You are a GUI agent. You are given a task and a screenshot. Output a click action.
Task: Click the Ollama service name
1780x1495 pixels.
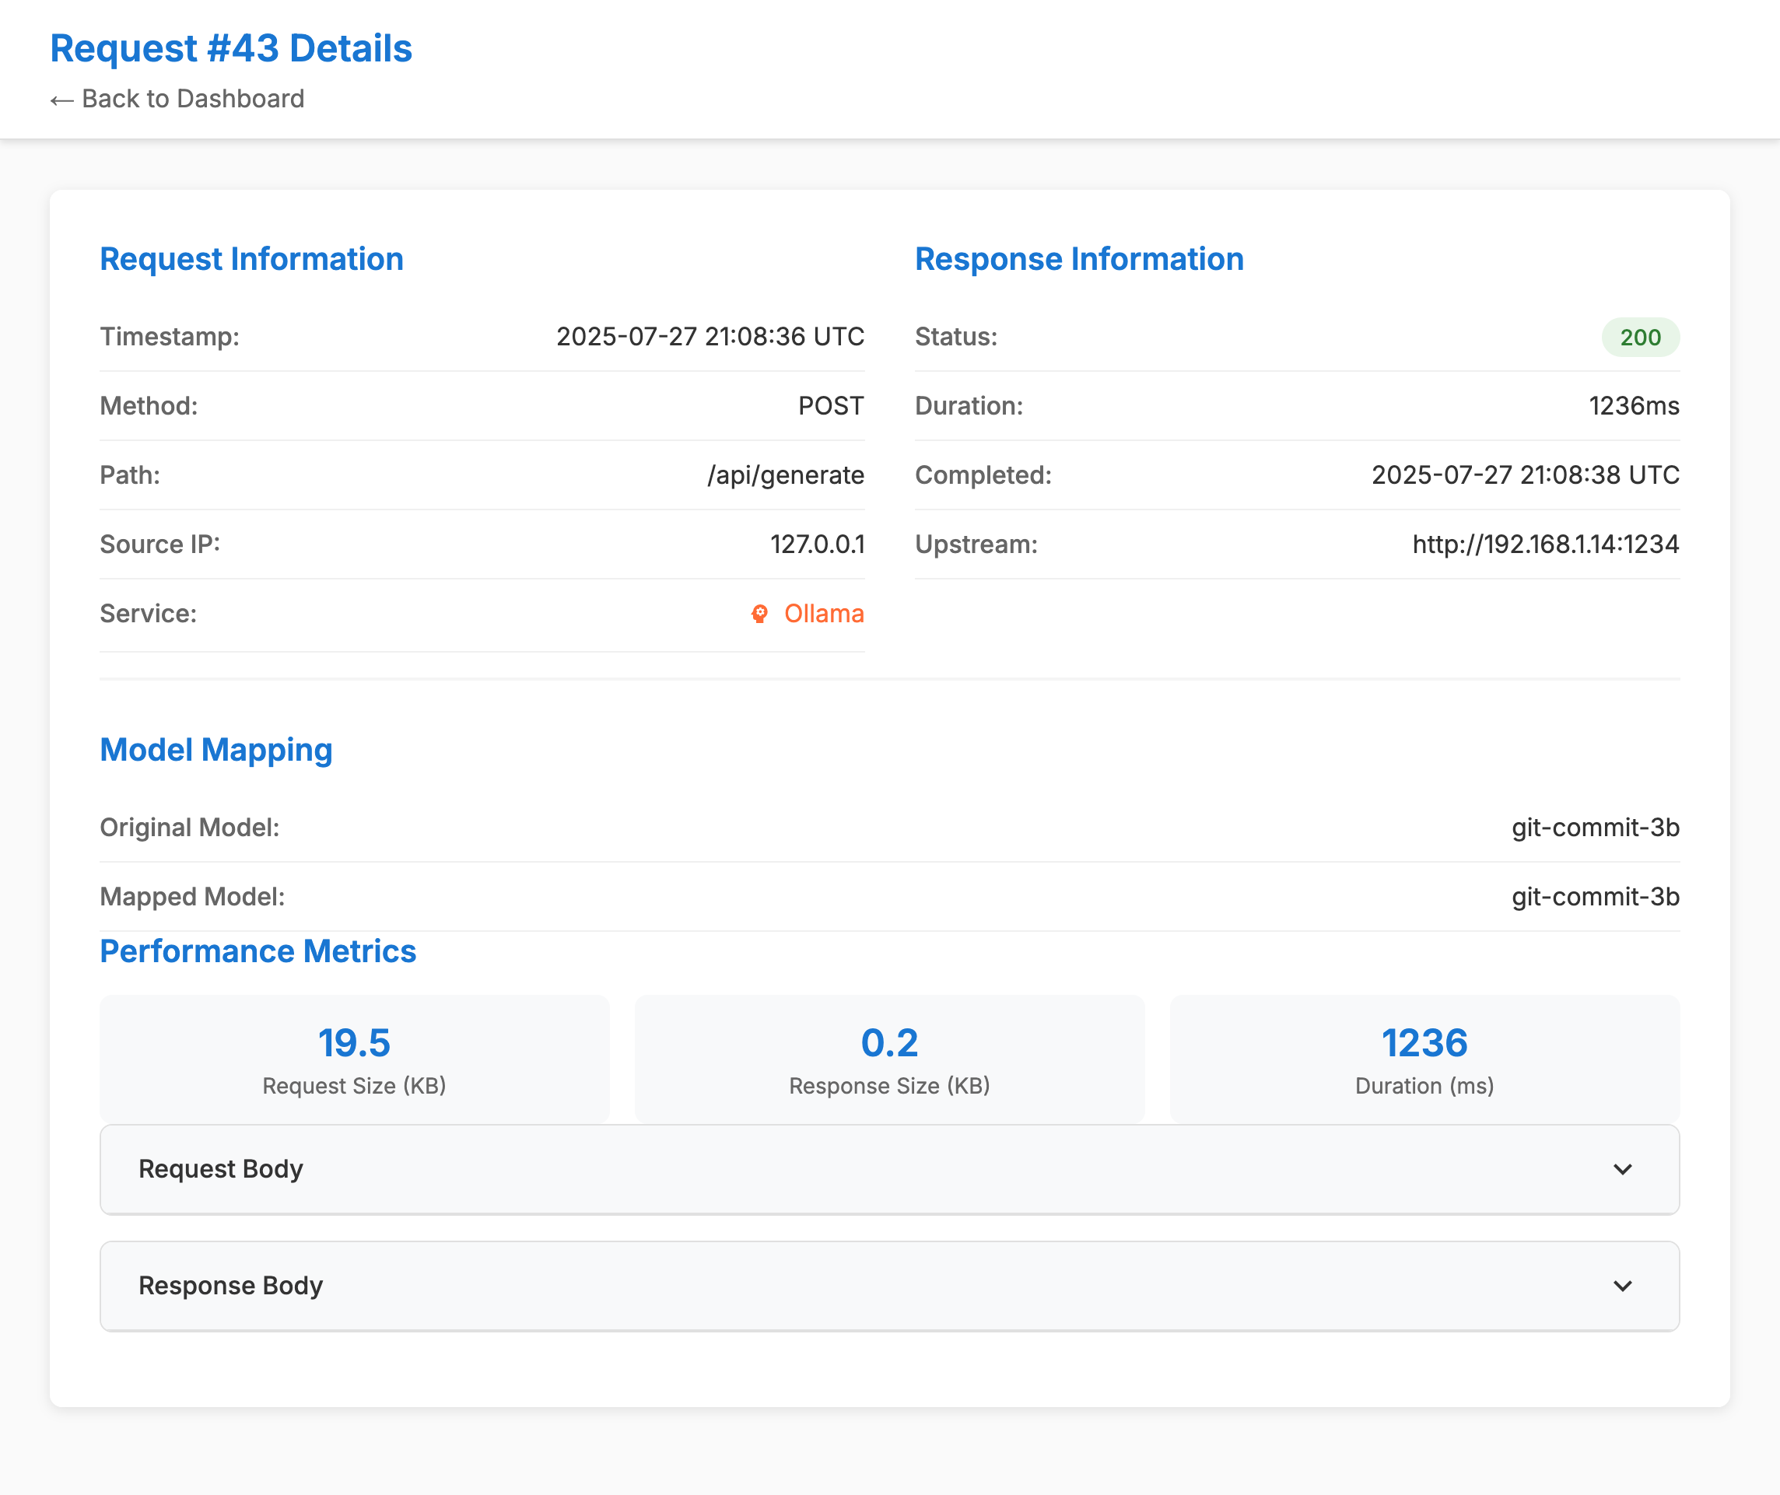(x=823, y=614)
